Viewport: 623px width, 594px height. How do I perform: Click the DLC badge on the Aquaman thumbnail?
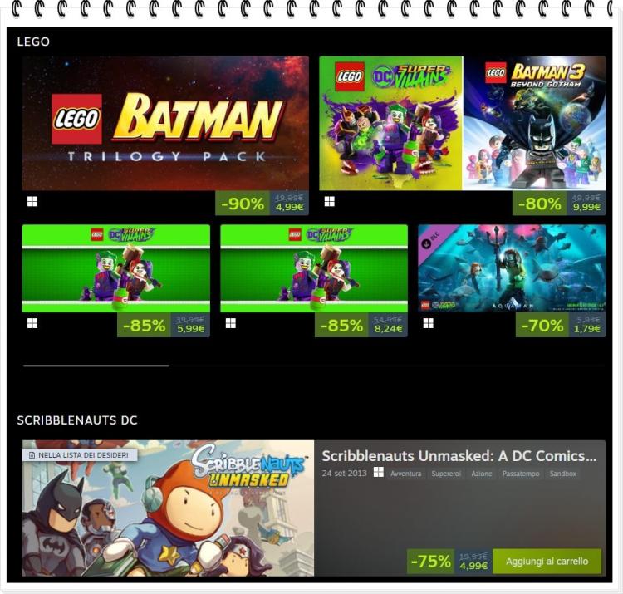pos(432,242)
